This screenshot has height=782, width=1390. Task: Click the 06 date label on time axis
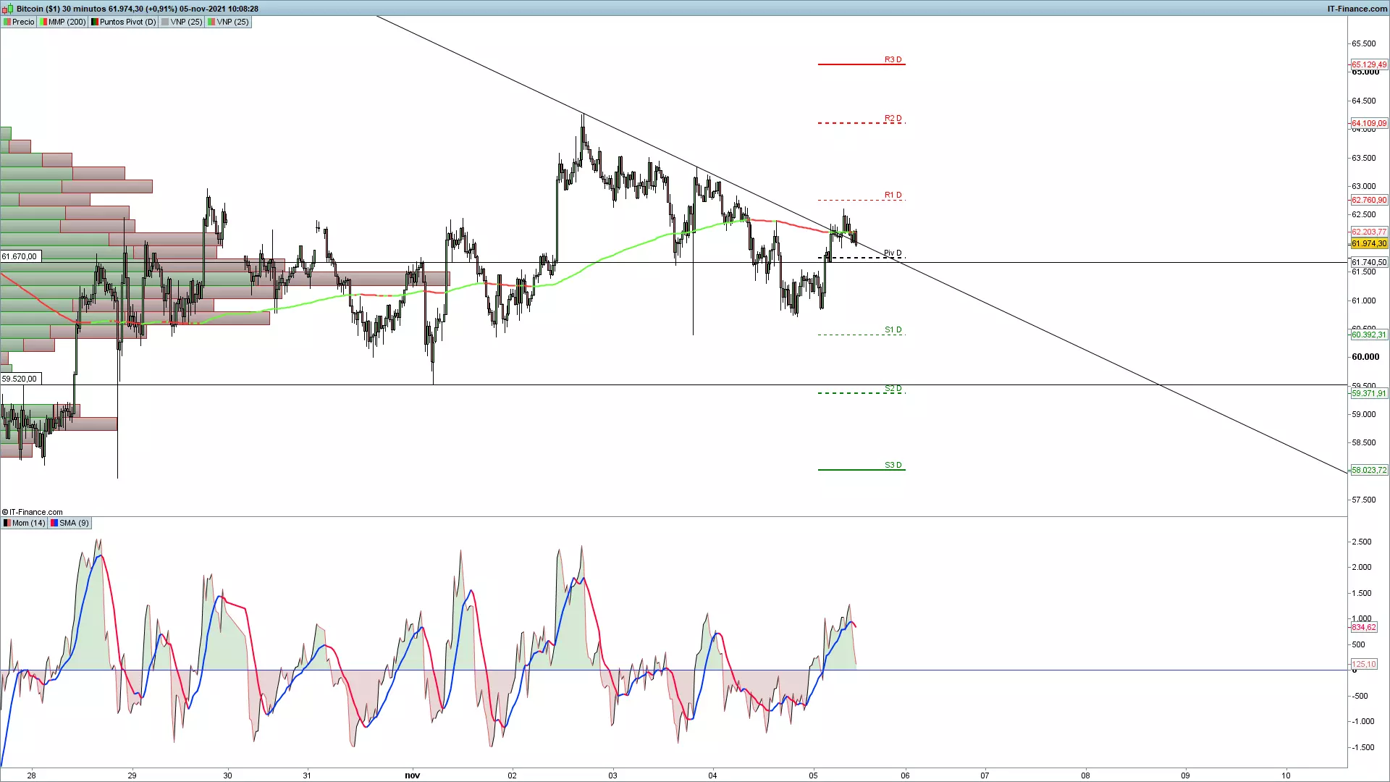click(x=905, y=775)
